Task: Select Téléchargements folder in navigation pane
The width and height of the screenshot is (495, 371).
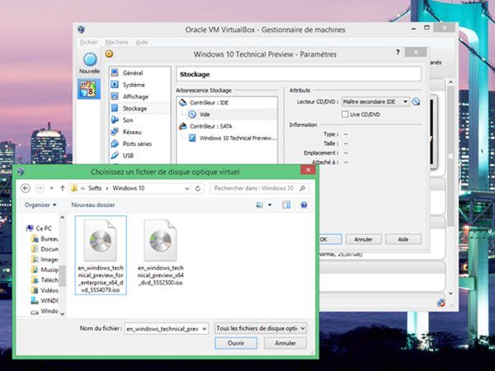Action: pos(45,279)
